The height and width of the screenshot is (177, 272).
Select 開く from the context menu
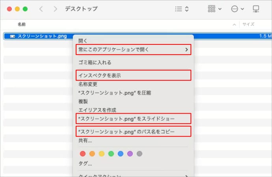[83, 41]
